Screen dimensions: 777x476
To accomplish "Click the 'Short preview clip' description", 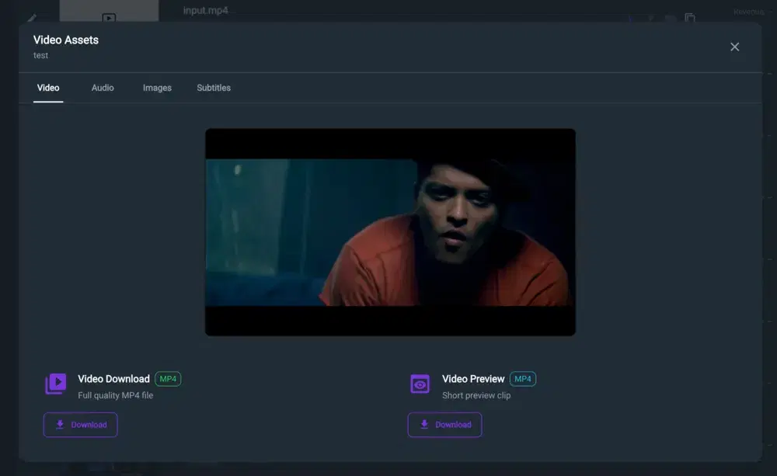I will (476, 395).
